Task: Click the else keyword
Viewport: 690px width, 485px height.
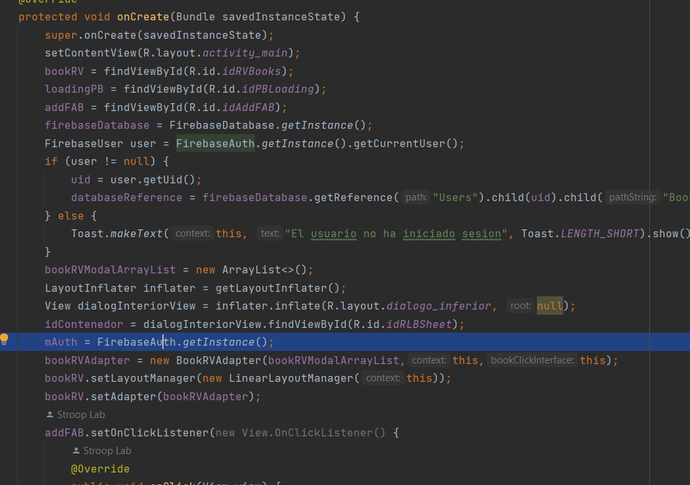Action: coord(71,216)
